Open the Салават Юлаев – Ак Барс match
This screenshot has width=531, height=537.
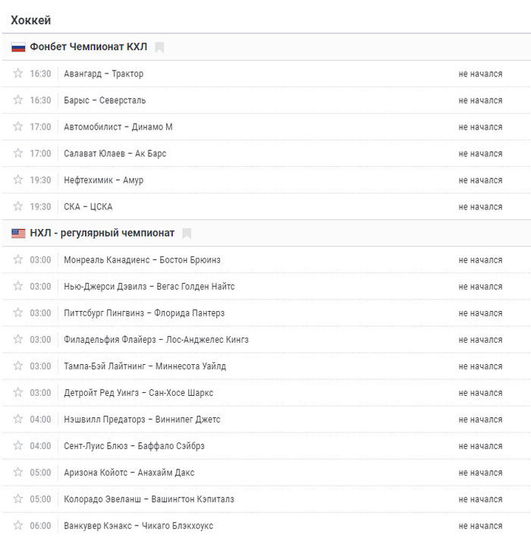115,153
